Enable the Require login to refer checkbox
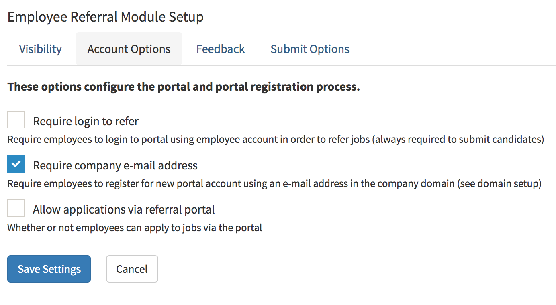The width and height of the screenshot is (556, 305). coord(16,119)
